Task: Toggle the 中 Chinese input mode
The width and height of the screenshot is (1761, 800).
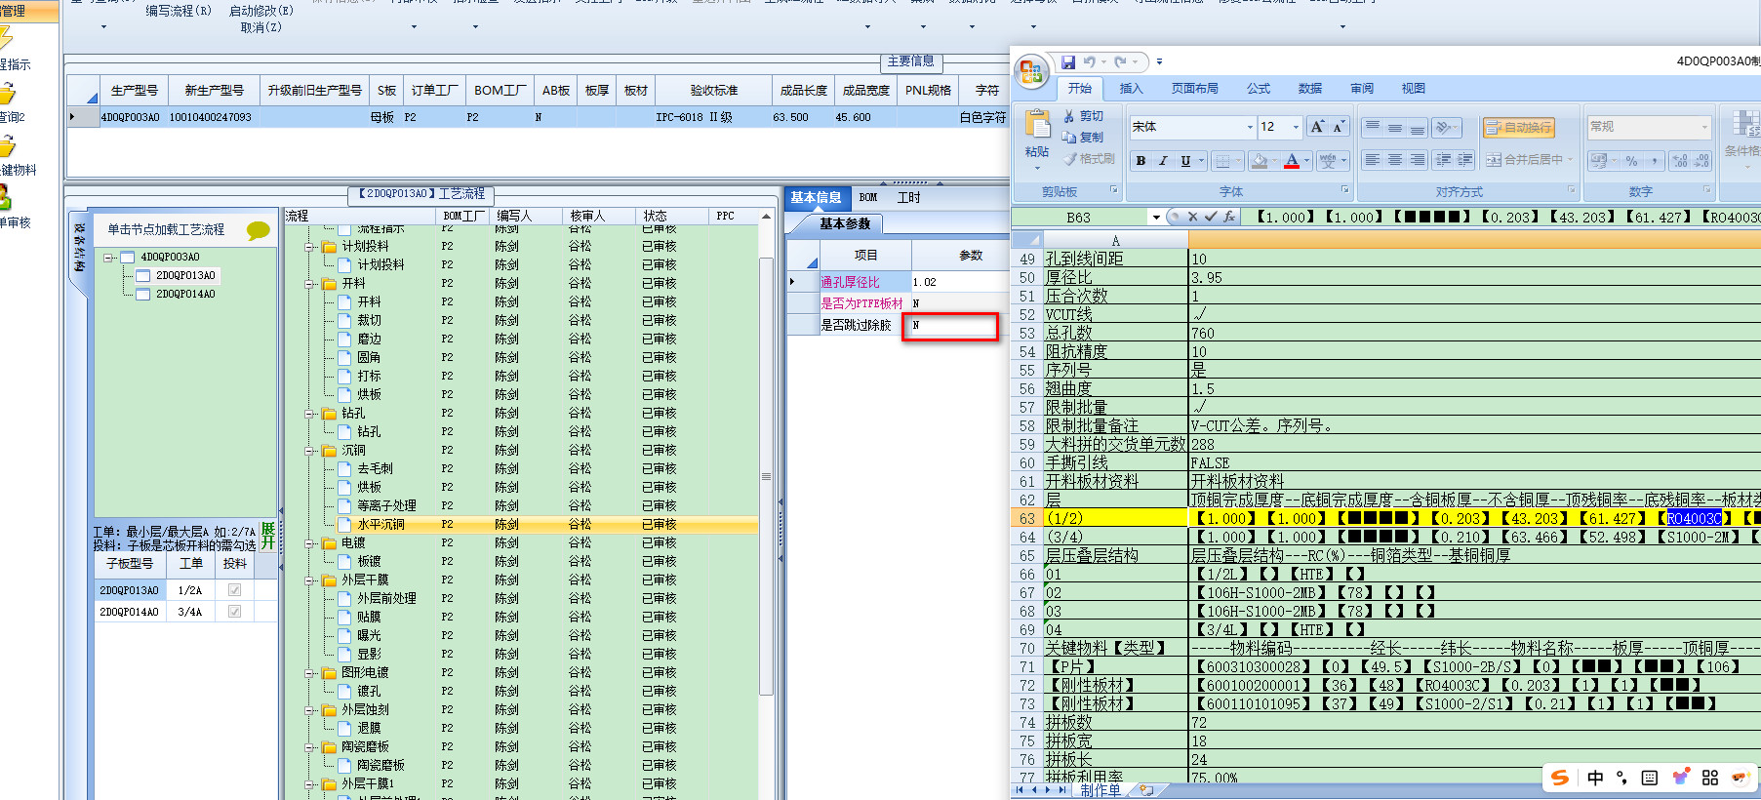Action: tap(1595, 778)
